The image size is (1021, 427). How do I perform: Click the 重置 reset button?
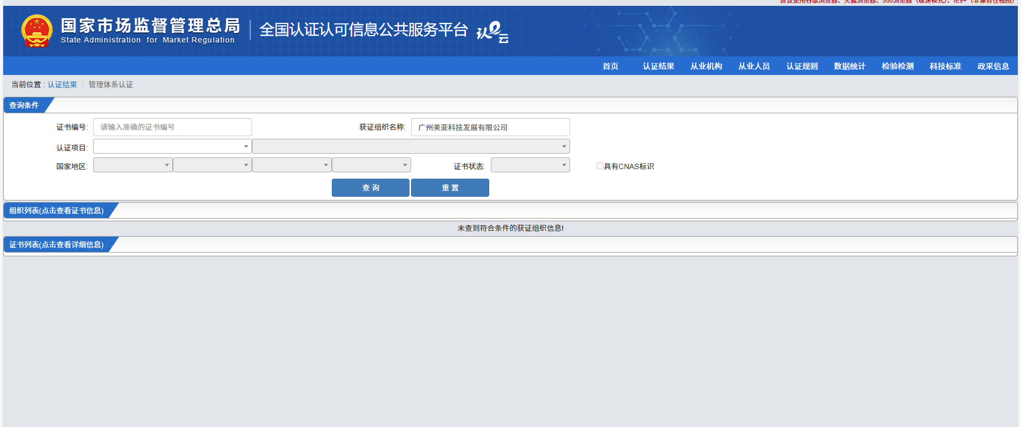click(x=450, y=188)
